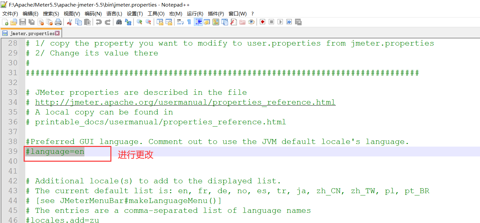Open the 编码(N) menu
Screen dimensions: 480x223
(x=93, y=13)
